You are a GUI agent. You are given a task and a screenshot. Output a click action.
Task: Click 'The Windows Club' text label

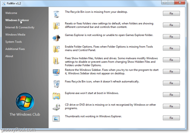(x=25, y=114)
